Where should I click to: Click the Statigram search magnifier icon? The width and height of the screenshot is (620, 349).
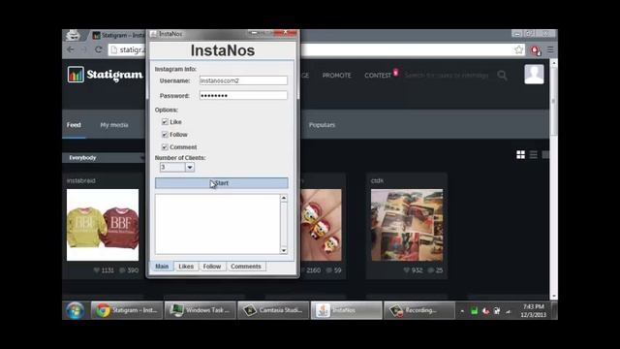[x=502, y=76]
